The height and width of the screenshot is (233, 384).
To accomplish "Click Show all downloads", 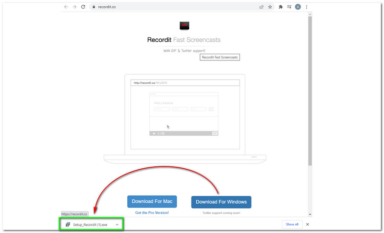I will pyautogui.click(x=292, y=224).
